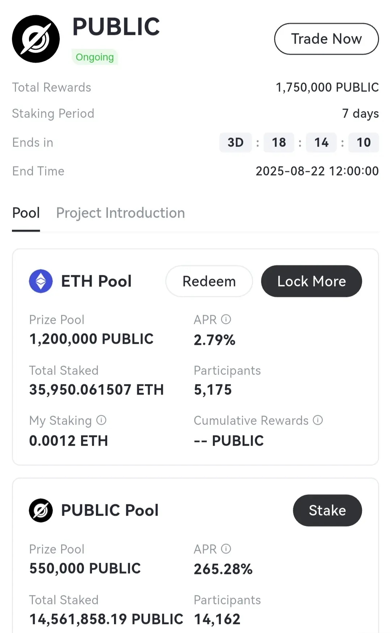
Task: Switch to the Project Introduction tab
Action: pos(121,213)
